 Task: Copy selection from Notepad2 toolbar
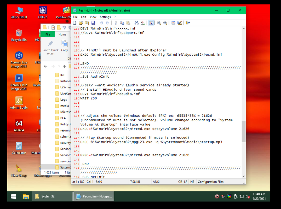click(x=122, y=23)
